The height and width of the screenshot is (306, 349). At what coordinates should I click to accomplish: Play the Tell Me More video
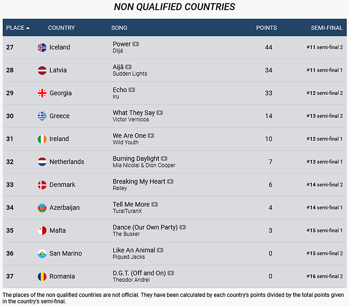click(x=155, y=204)
